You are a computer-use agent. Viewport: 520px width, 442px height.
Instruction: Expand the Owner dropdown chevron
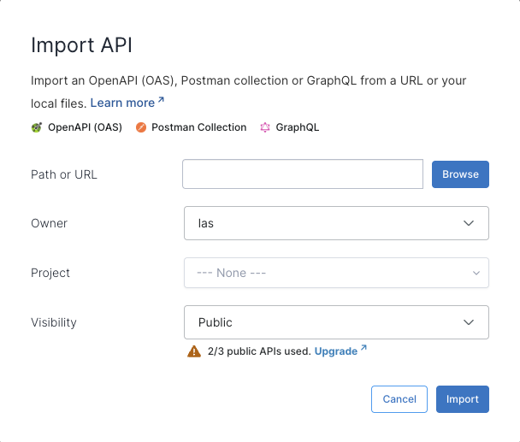[469, 223]
